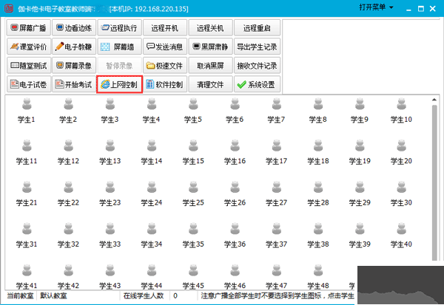Open the 屏幕墙 screen wall
The image size is (444, 305).
click(119, 47)
